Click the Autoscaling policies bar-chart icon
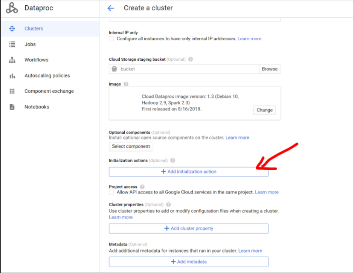353x273 pixels. coord(12,76)
